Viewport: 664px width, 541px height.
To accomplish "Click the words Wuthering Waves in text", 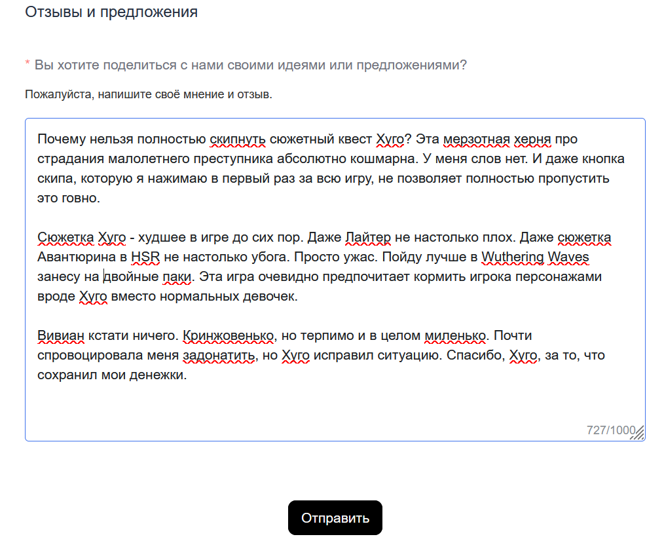I will pos(535,257).
